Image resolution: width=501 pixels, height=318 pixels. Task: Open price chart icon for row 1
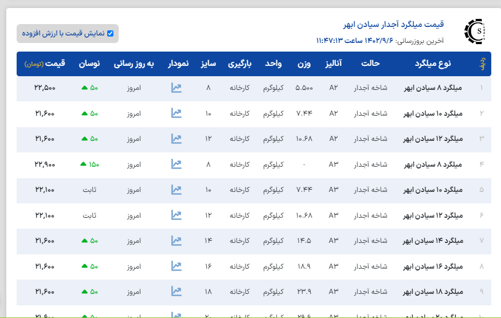(x=177, y=88)
